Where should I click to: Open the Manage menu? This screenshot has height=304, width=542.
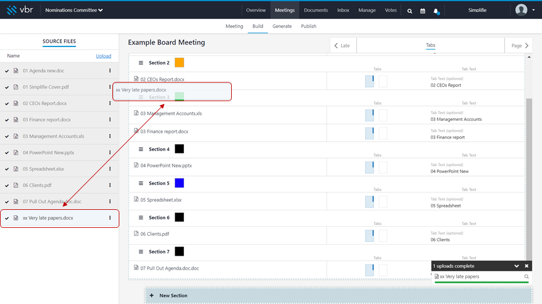tap(367, 10)
